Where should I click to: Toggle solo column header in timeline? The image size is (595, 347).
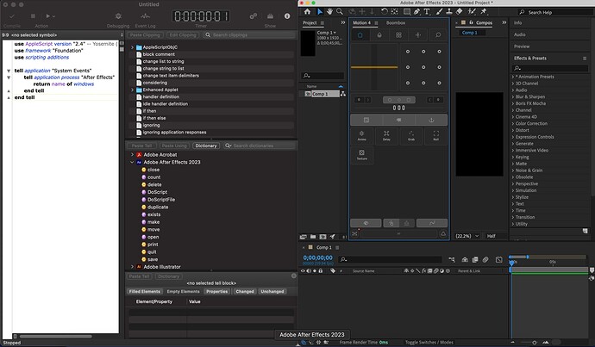coord(315,271)
